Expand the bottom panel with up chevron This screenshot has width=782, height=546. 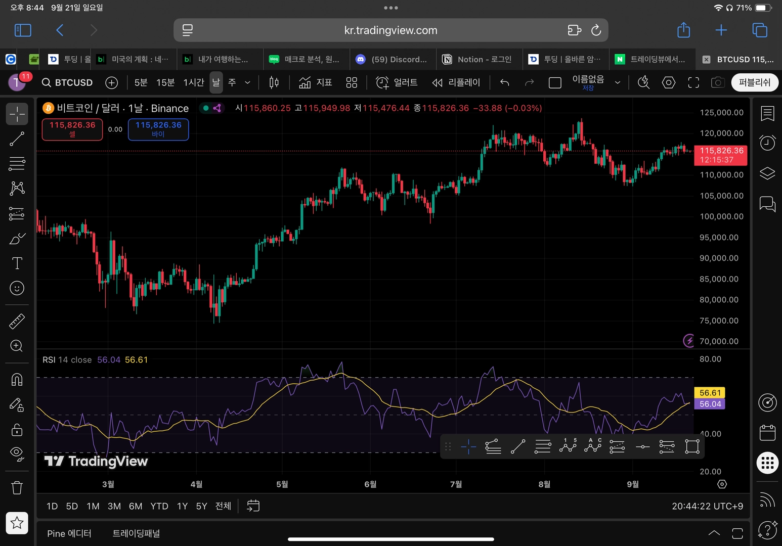click(x=714, y=533)
